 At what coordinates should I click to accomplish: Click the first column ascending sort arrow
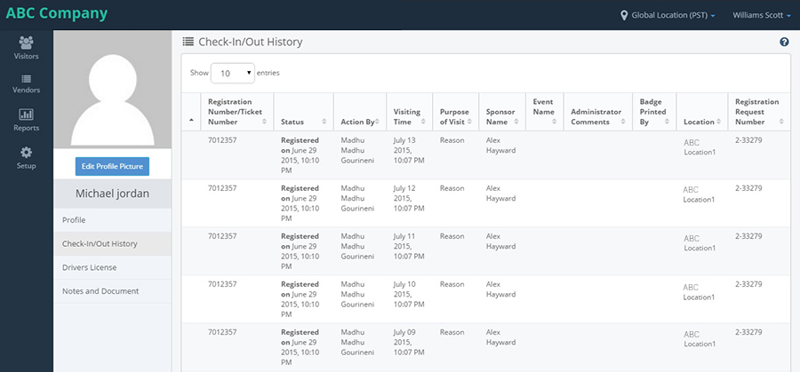(191, 120)
